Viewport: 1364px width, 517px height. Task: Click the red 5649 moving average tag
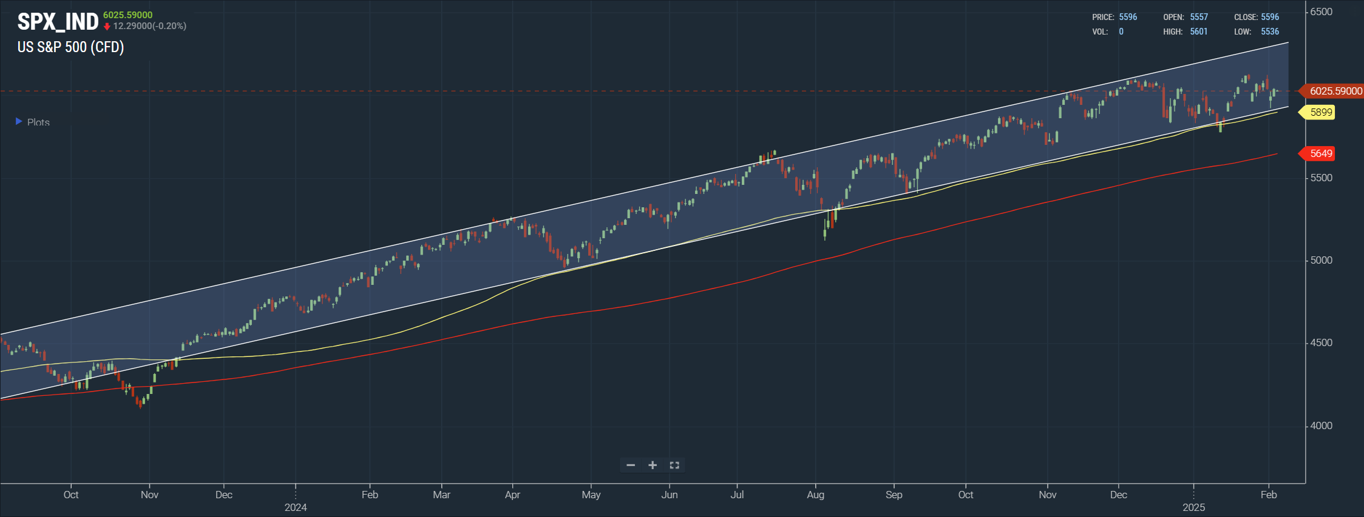click(x=1317, y=153)
